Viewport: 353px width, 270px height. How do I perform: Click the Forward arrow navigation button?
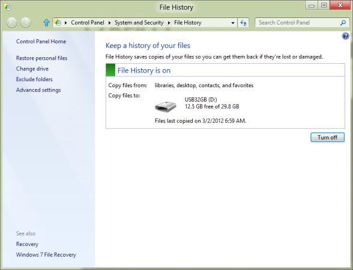26,23
